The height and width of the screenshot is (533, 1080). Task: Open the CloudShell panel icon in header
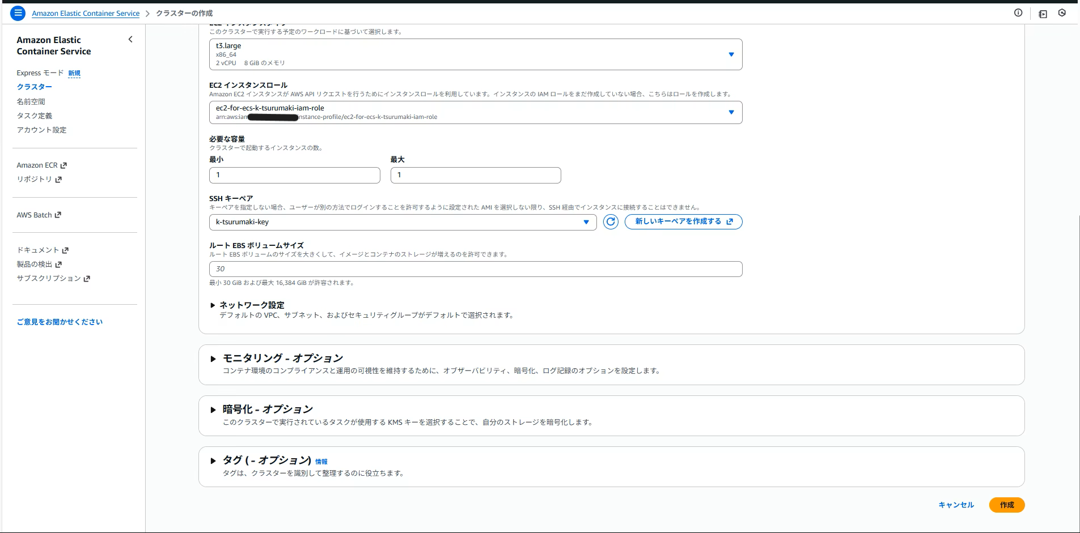(1043, 14)
